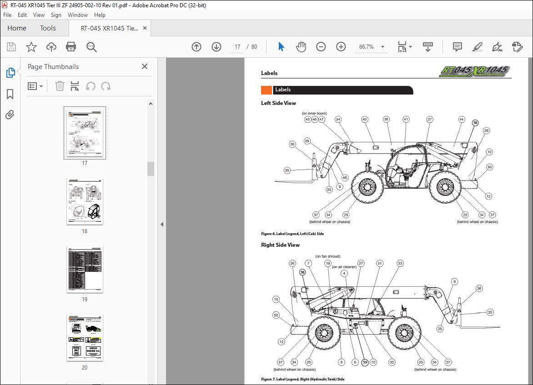Screen dimensions: 533x385
Task: Delete selected page with trash icon
Action: pyautogui.click(x=60, y=86)
